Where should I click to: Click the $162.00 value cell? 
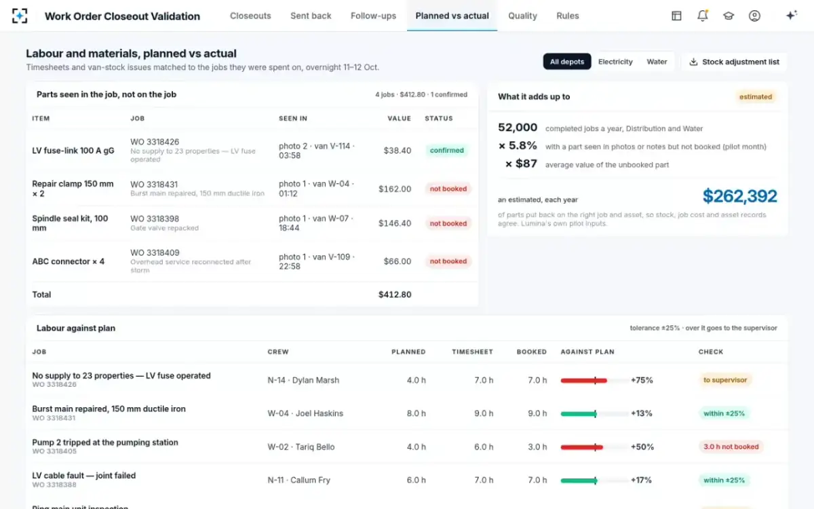[395, 189]
